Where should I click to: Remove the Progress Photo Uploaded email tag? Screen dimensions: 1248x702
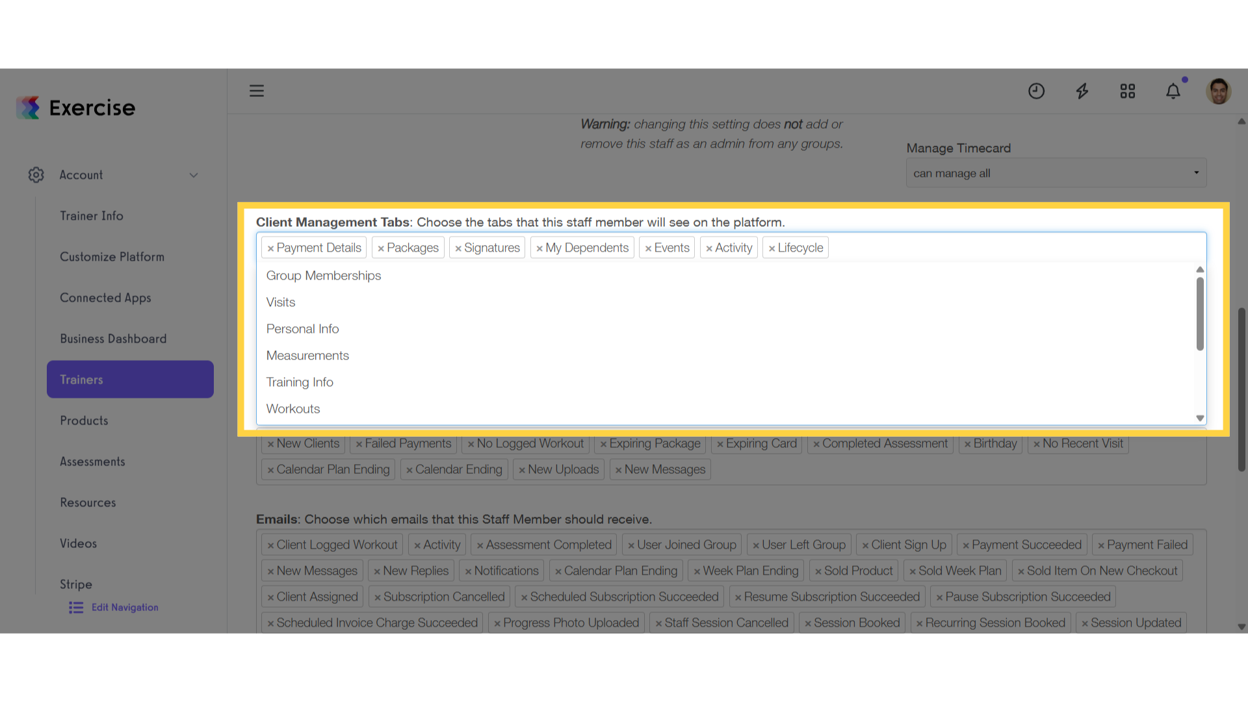[x=497, y=623]
